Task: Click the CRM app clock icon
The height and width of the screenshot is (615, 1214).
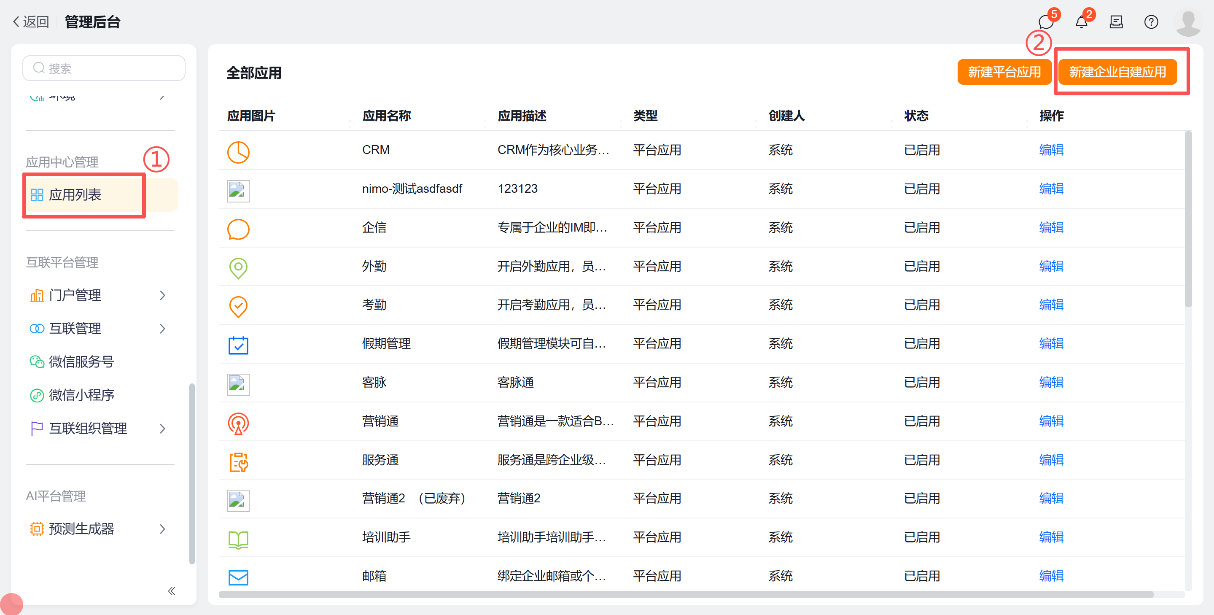Action: tap(238, 152)
